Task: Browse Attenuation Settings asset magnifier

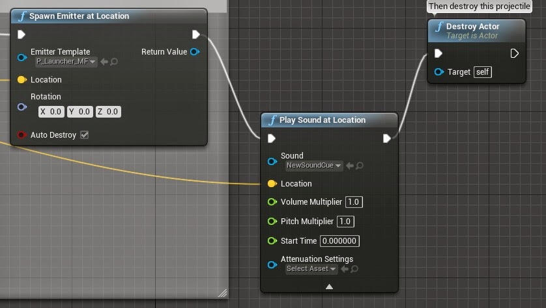Action: pyautogui.click(x=354, y=269)
